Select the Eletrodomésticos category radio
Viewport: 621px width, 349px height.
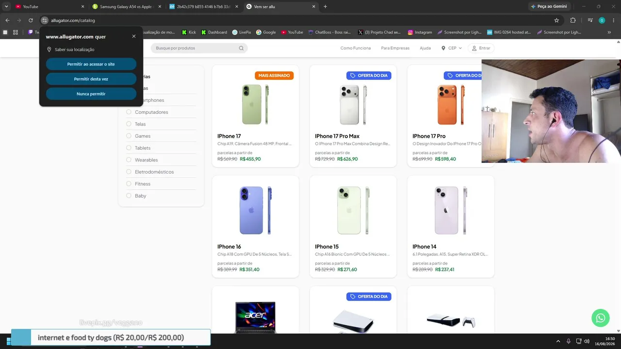129,172
